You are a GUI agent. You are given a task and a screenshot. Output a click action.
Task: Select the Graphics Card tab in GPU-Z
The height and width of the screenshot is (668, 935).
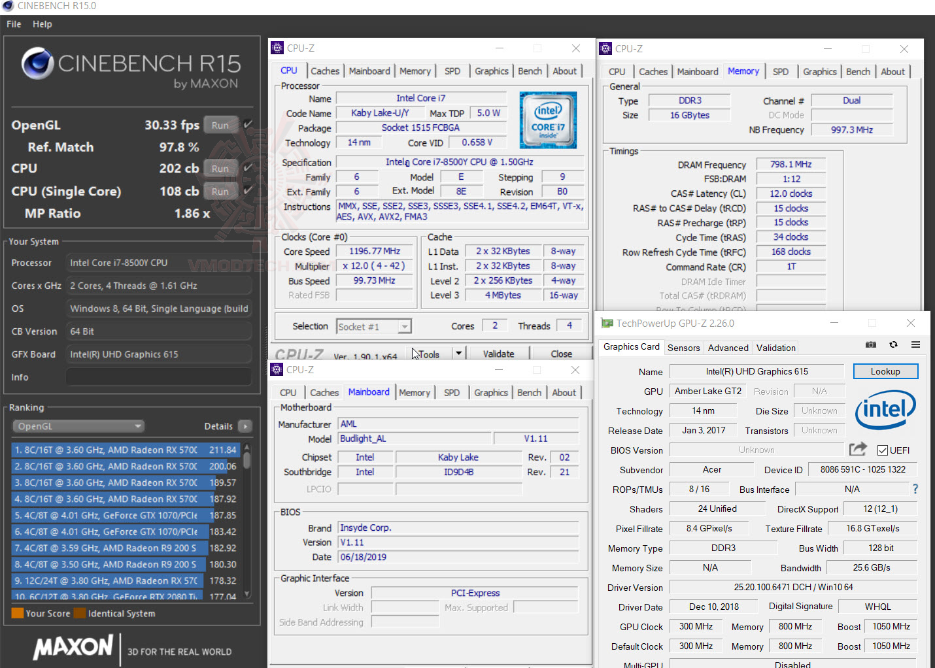[x=632, y=347]
